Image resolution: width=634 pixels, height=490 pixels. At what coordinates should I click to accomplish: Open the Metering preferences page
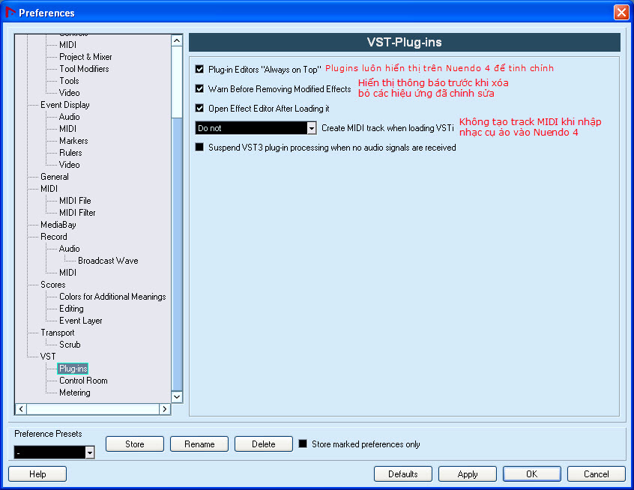[x=75, y=393]
